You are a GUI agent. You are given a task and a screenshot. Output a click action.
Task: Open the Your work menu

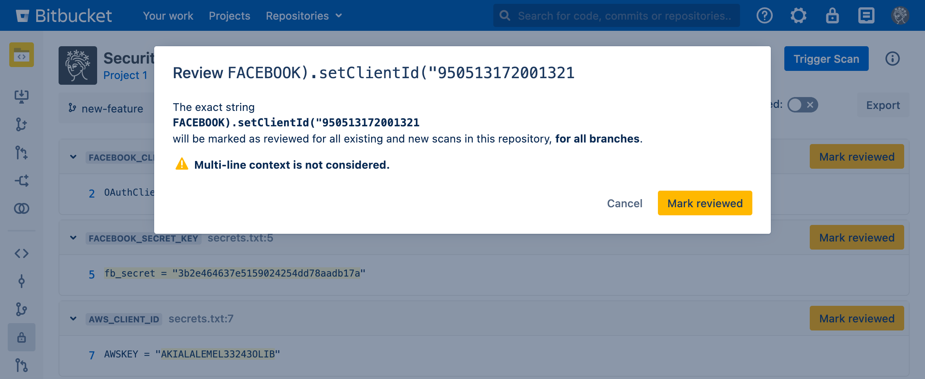click(x=168, y=16)
